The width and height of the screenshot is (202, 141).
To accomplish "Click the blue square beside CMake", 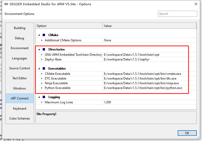I will [x=44, y=35].
